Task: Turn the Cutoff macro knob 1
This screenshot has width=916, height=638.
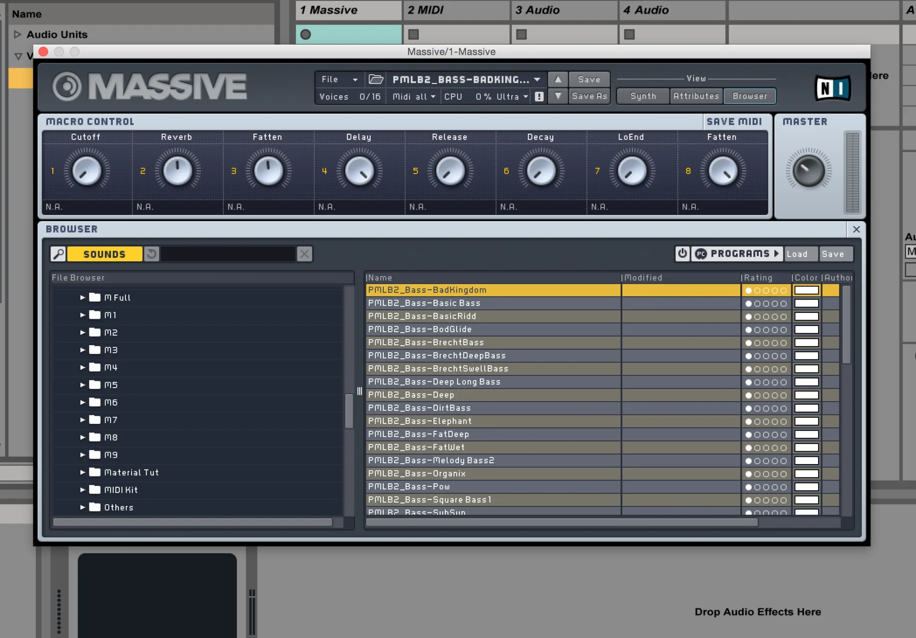Action: (x=87, y=171)
